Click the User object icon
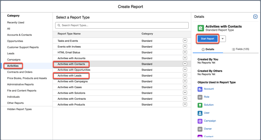Screen dimensions: 261x140 click(x=200, y=113)
